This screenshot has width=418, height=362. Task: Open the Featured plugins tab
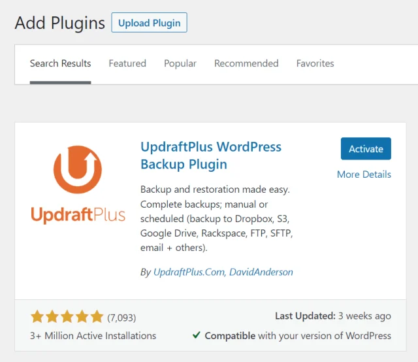127,63
